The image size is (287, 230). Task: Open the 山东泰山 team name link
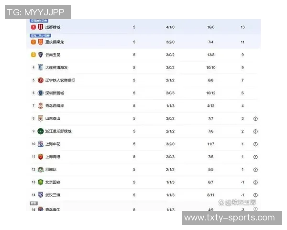pyautogui.click(x=53, y=118)
